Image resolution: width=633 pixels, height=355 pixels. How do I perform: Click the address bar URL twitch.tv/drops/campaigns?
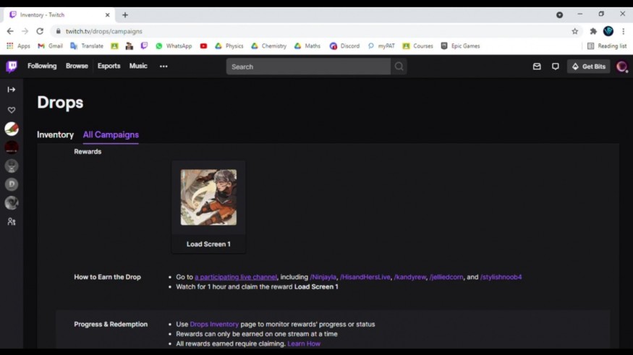point(103,31)
